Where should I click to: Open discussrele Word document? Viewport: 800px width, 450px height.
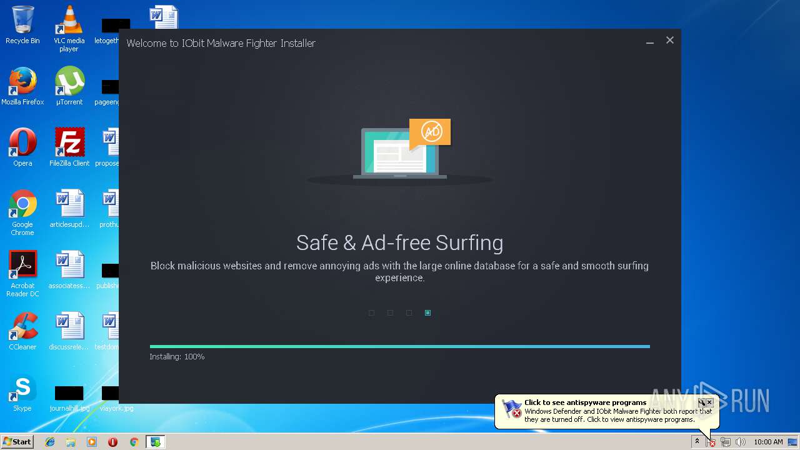(69, 331)
